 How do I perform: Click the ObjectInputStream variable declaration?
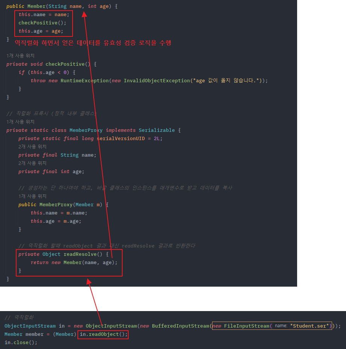coord(29,326)
